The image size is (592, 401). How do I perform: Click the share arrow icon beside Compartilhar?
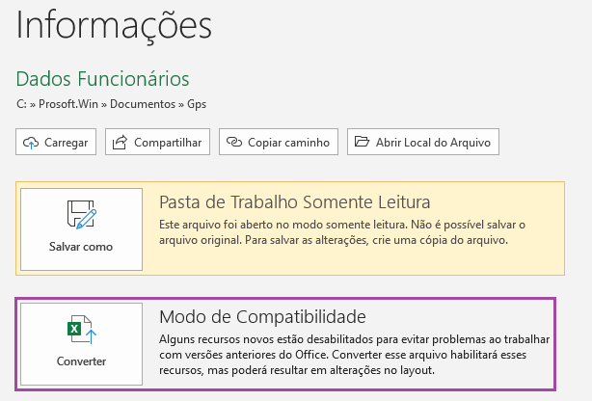[x=120, y=143]
